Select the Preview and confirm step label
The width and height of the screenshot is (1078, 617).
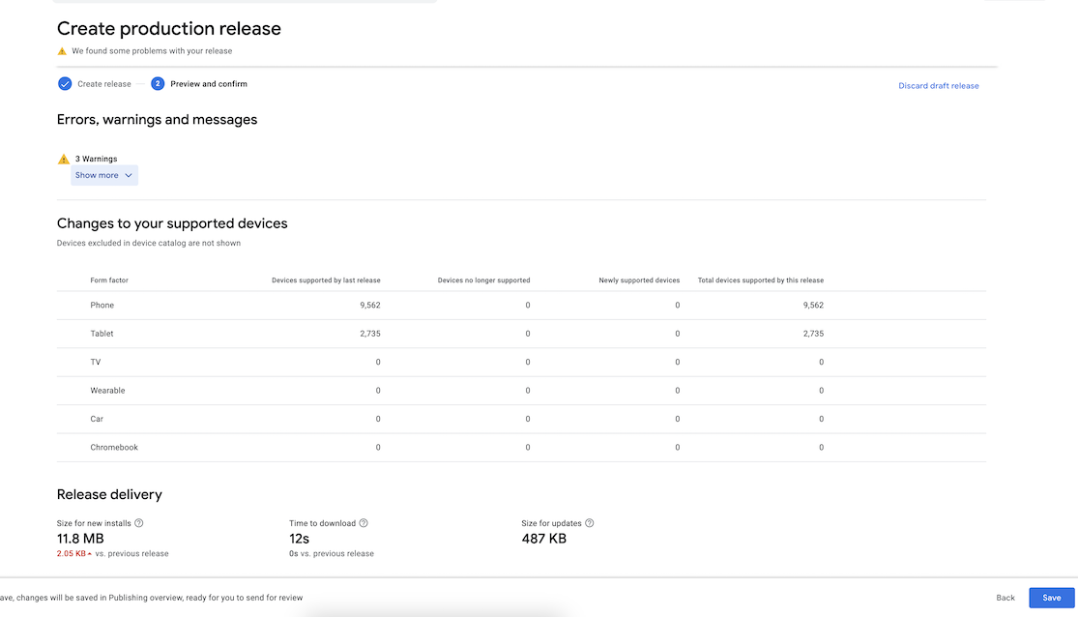208,84
